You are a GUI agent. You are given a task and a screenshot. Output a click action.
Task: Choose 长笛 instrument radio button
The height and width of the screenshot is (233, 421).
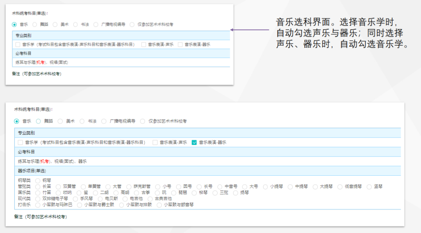click(37, 187)
